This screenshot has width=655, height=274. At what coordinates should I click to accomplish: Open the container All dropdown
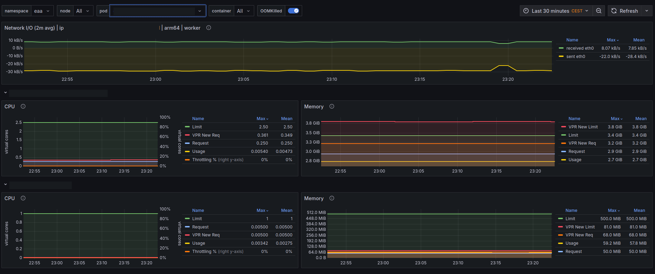pos(244,11)
